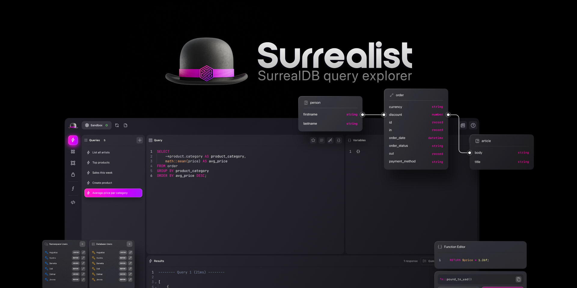Add a Namespace user with plus button

pos(82,244)
